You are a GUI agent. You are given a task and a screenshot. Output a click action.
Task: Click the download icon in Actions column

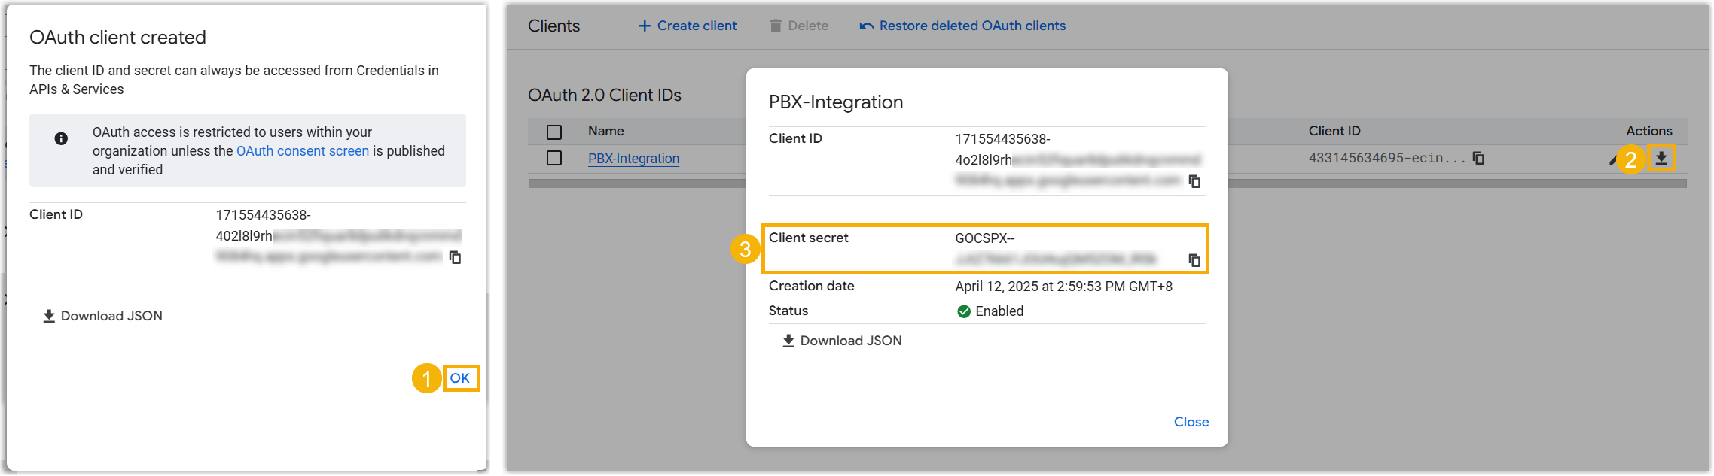click(1661, 158)
